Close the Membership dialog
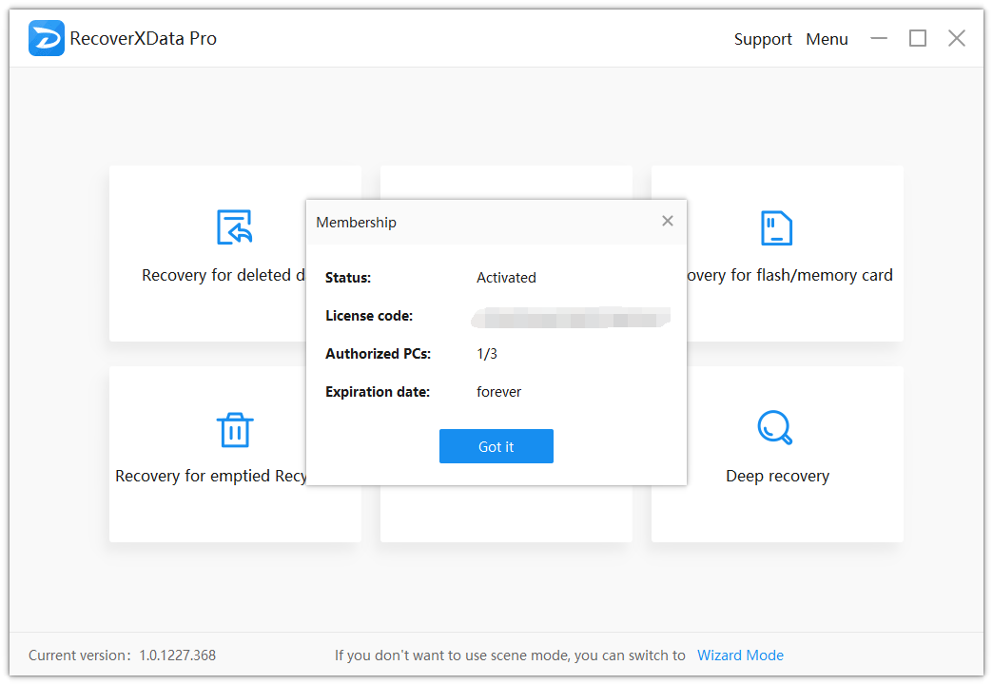This screenshot has width=993, height=685. tap(668, 221)
